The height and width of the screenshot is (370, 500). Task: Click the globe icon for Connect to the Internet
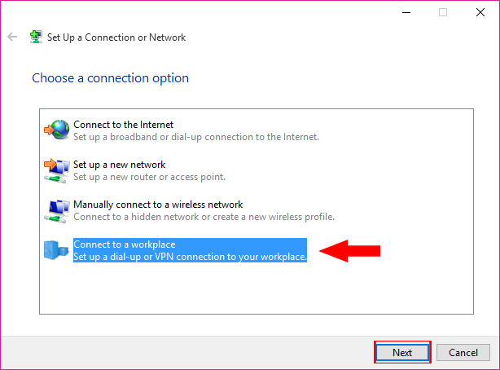coord(57,130)
